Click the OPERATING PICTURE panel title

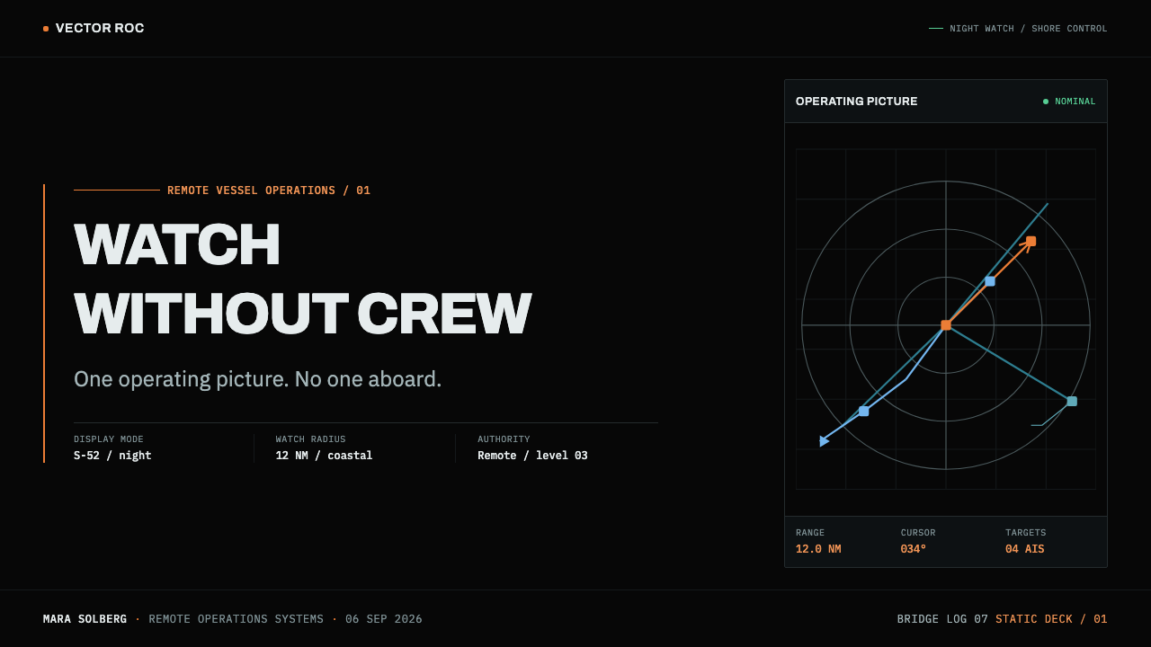857,102
